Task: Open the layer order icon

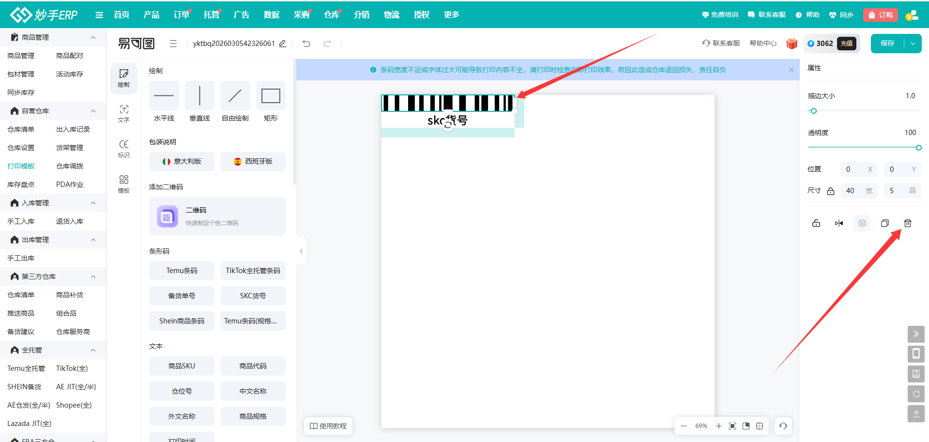Action: [x=862, y=223]
